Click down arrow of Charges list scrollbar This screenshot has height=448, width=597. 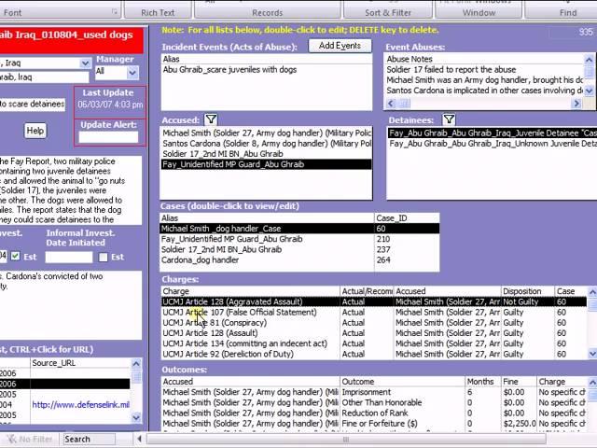[592, 354]
